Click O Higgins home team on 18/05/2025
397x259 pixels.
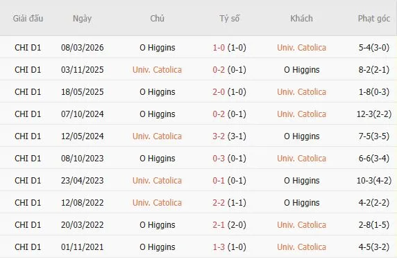[x=158, y=92]
